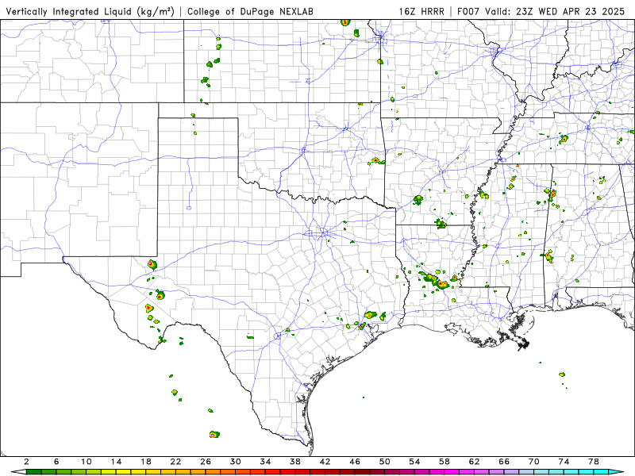Screen dimensions: 635x476
Task: Click the cyan right arrow end of colorbar
Action: (616, 472)
